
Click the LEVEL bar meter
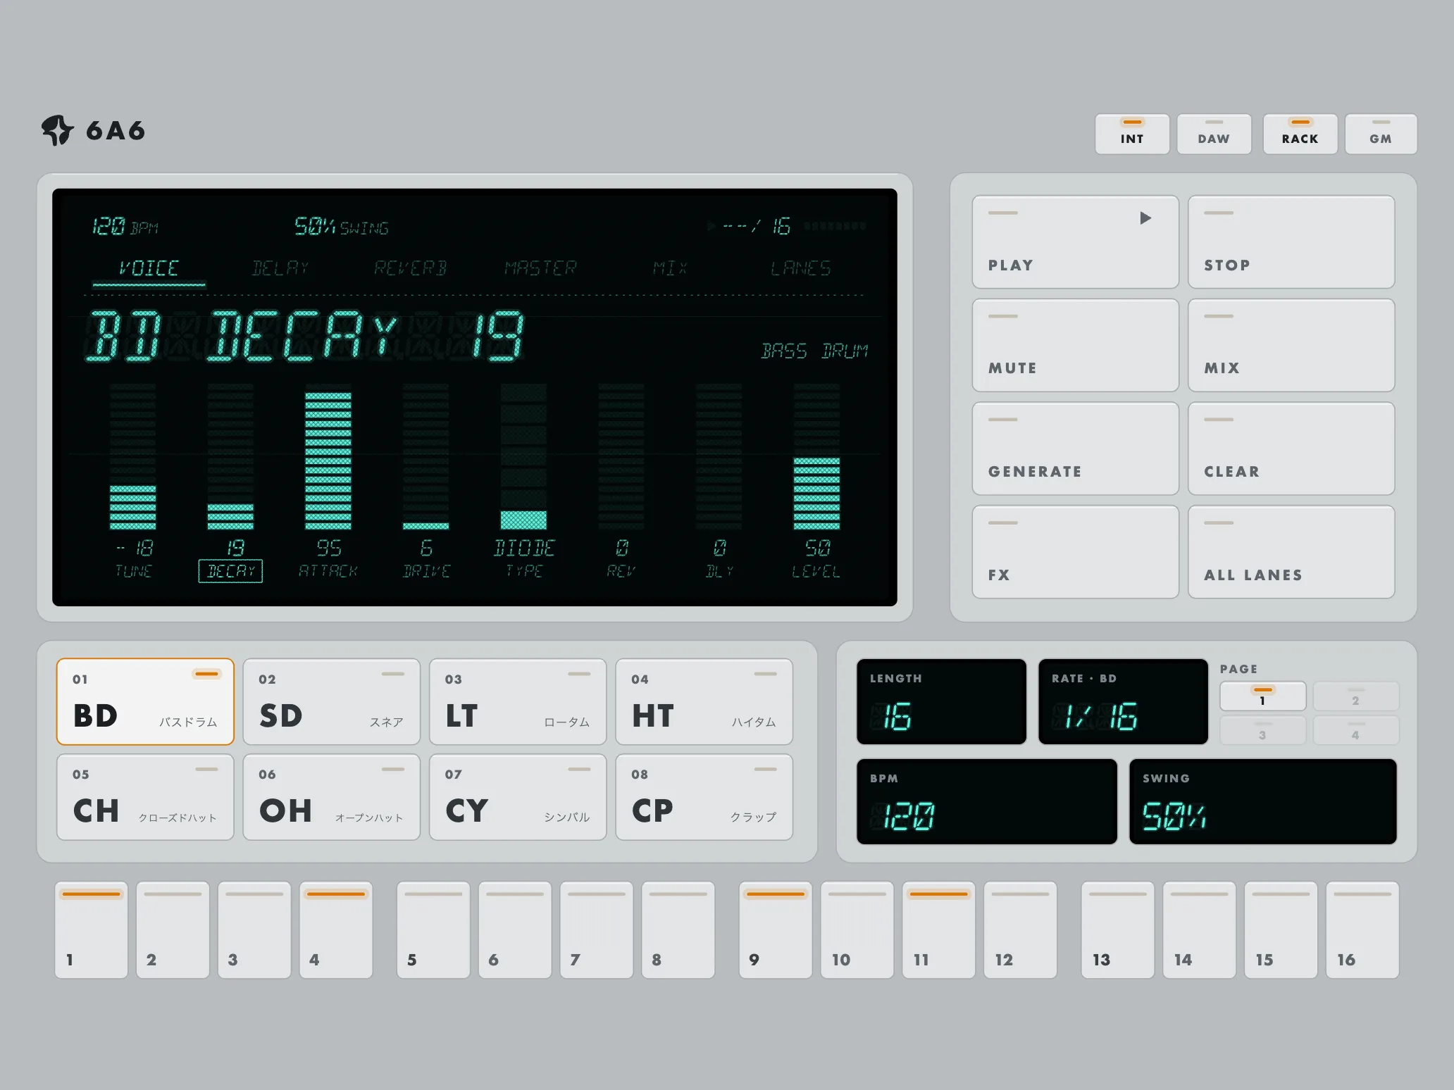[816, 456]
